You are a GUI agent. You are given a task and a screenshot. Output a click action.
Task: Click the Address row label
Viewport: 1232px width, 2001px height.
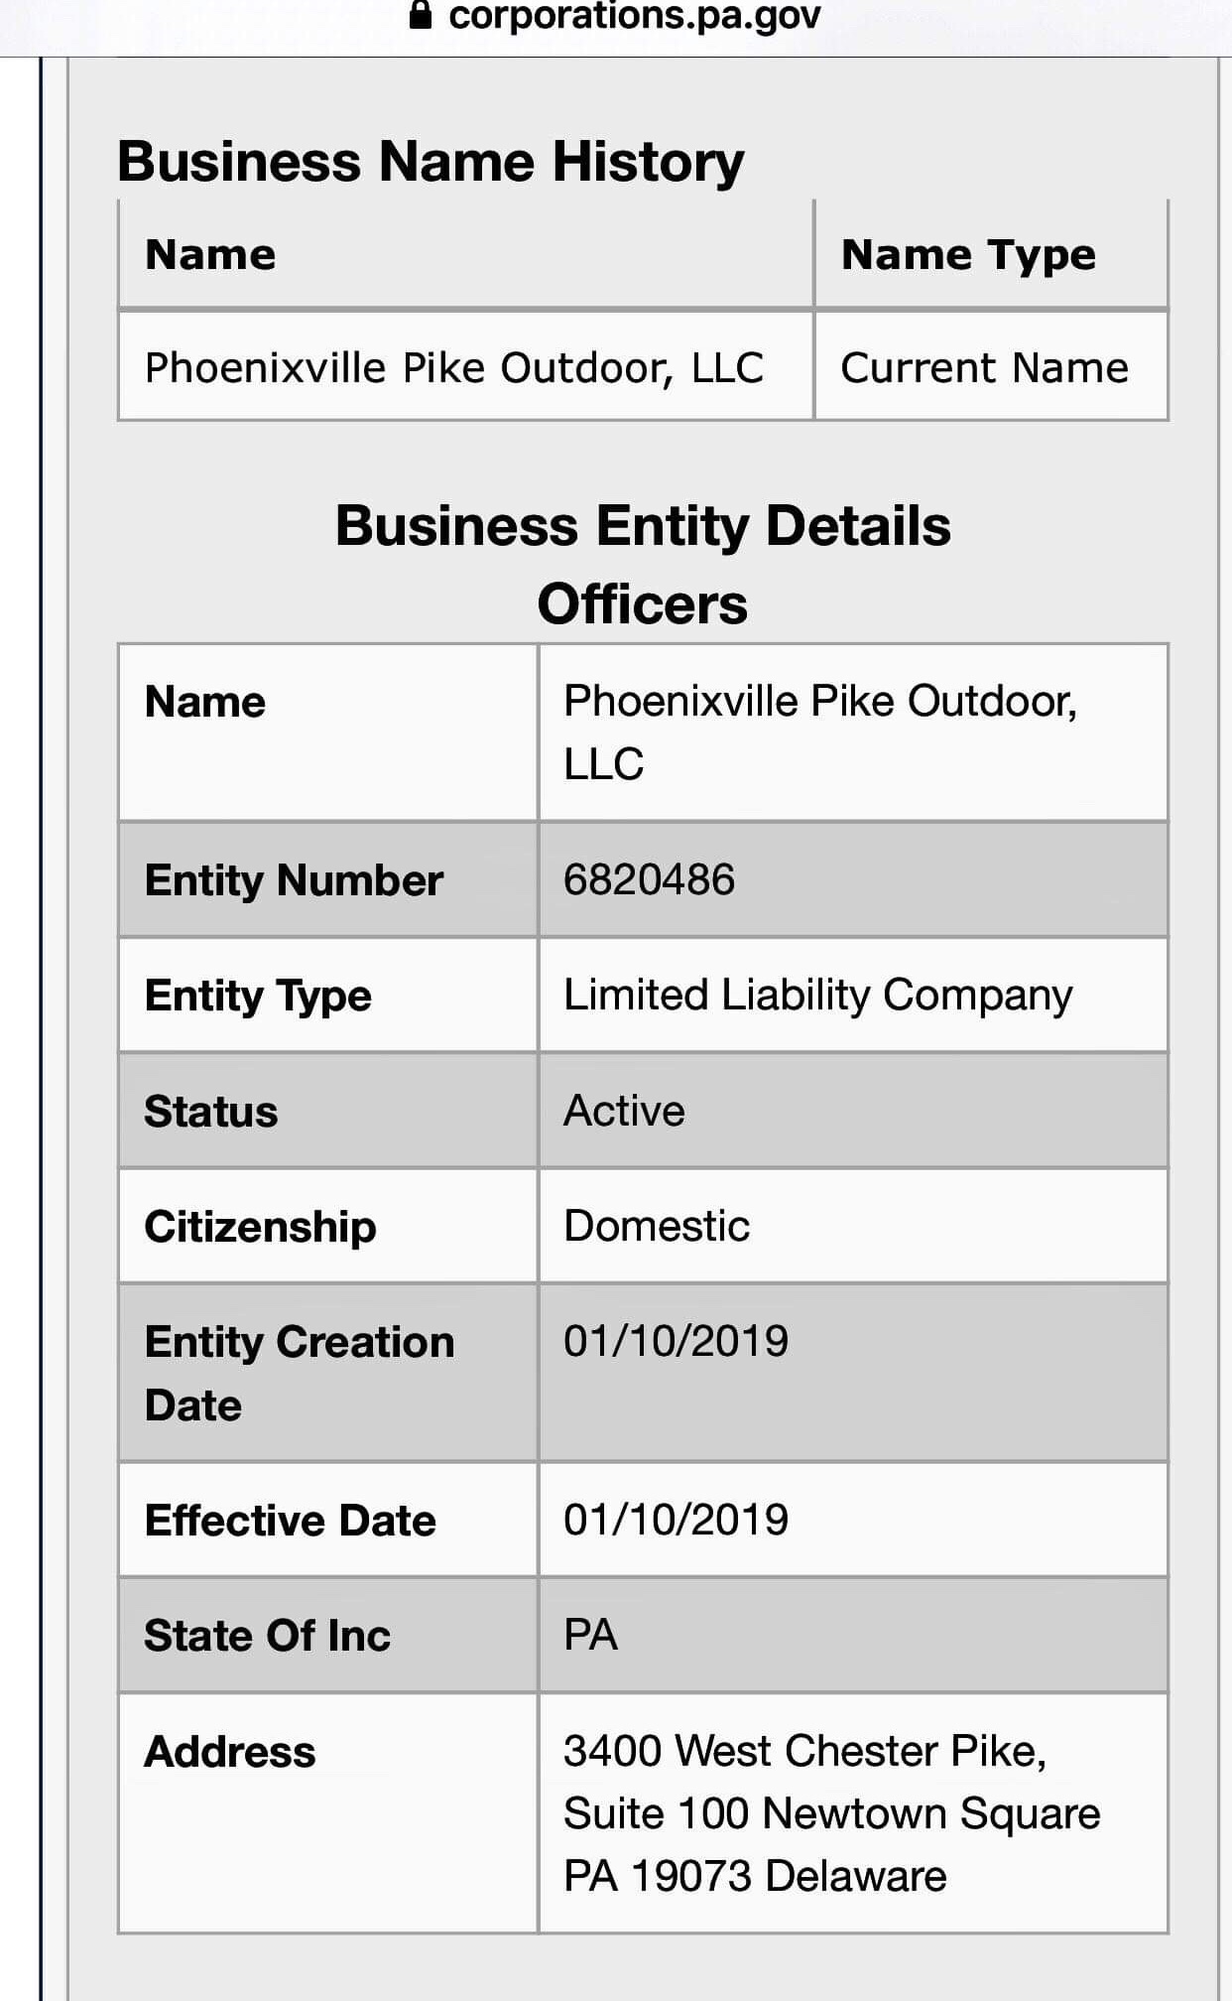[x=230, y=1752]
